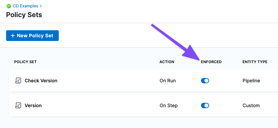278x128 pixels.
Task: Click the green CD Examples project icon
Action: [9, 6]
